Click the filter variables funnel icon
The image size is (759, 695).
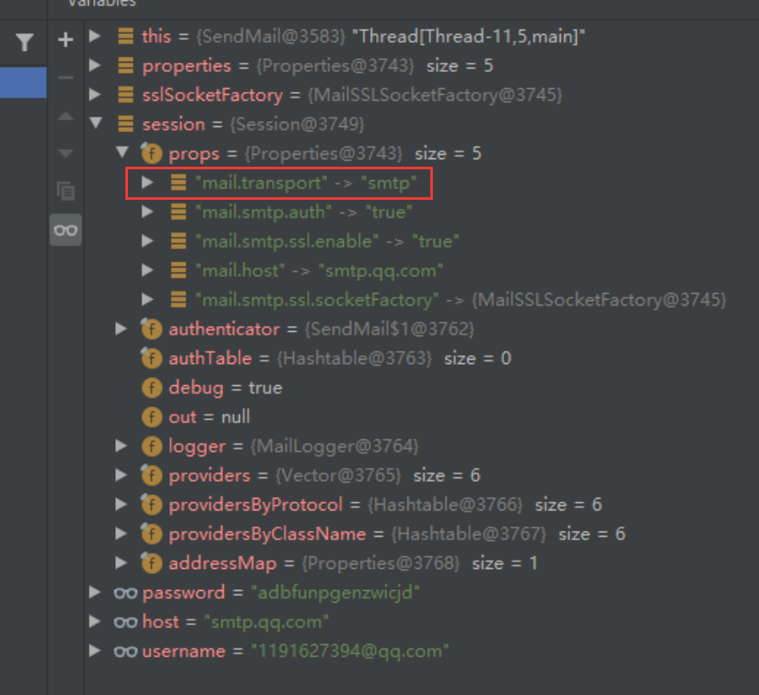point(24,41)
